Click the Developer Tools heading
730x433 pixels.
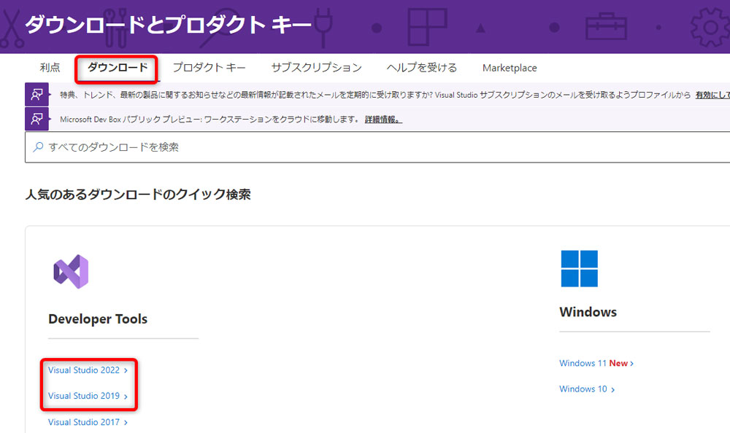click(x=98, y=319)
